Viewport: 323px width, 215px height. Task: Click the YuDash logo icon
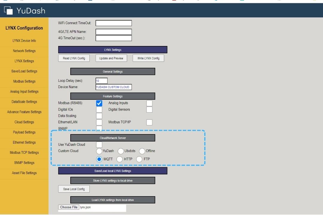tap(8, 10)
